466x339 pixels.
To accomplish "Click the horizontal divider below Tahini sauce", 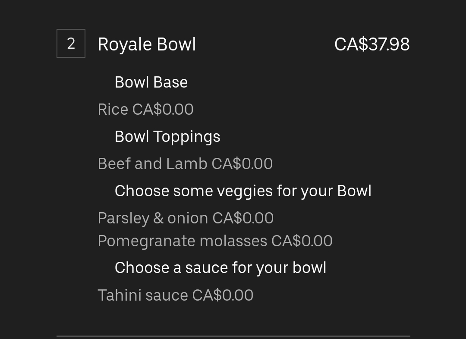I will click(x=233, y=336).
